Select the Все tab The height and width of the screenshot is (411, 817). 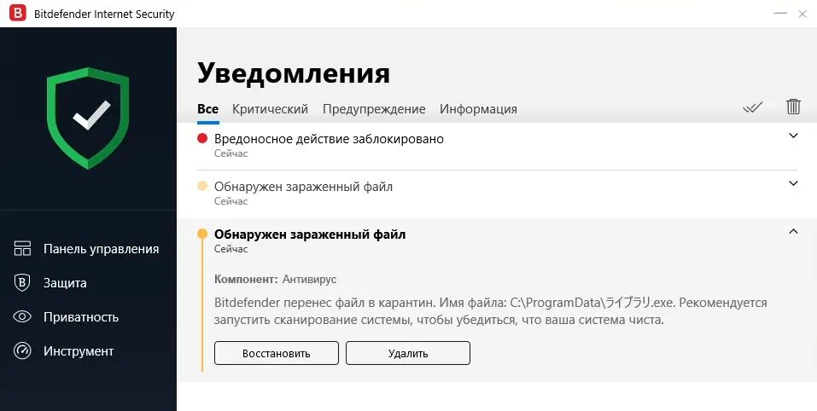[207, 109]
